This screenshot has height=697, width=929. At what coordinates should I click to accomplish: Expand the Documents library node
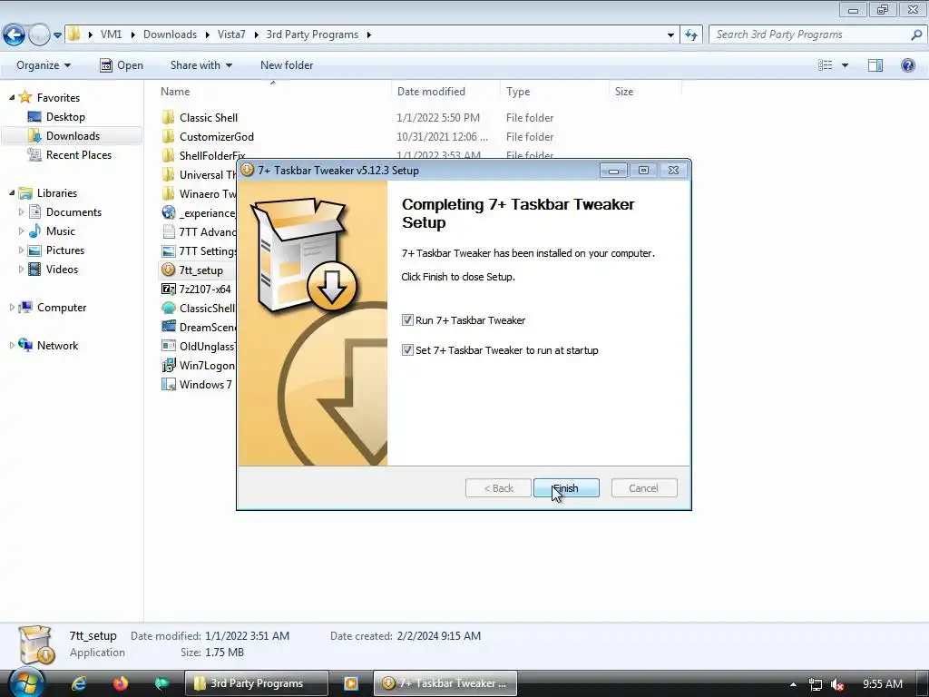(22, 211)
